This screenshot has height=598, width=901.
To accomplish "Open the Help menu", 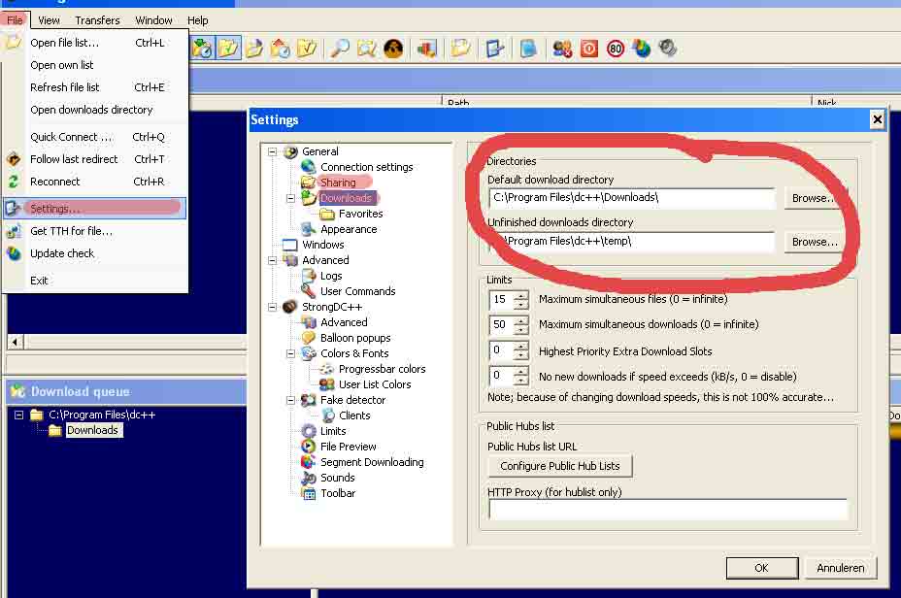I will coord(198,20).
